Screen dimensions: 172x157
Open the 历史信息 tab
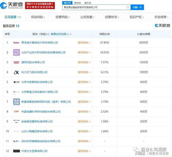pyautogui.click(x=161, y=17)
